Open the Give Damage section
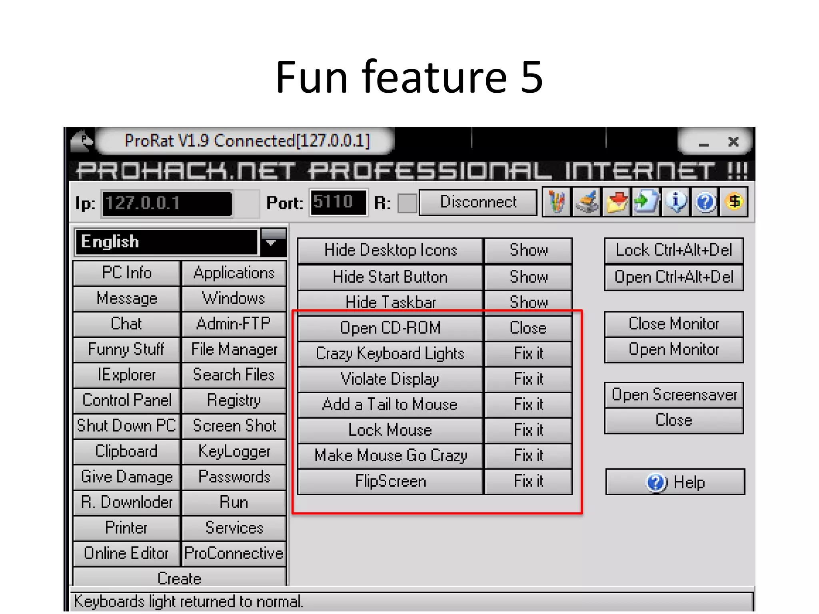819x614 pixels. click(x=127, y=477)
